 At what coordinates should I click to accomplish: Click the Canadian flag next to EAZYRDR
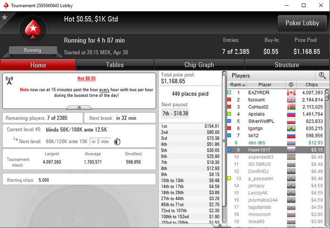(291, 93)
